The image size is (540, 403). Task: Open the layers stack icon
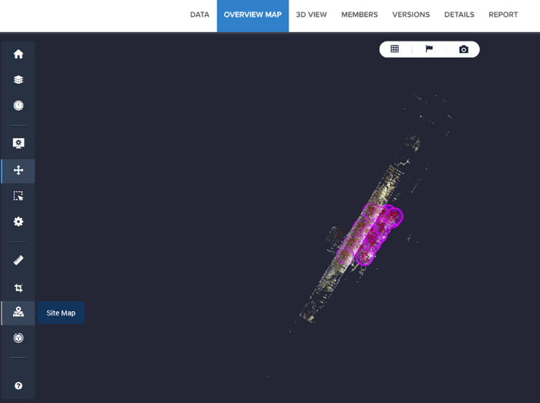coord(18,79)
